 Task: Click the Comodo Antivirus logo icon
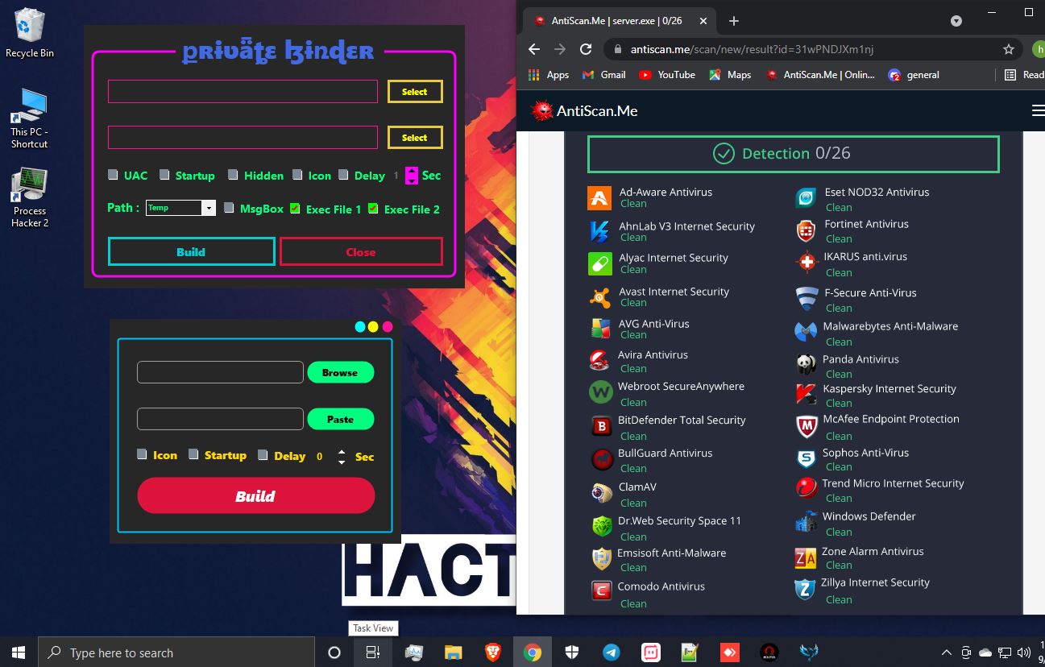(601, 592)
